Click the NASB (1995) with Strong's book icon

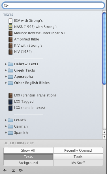click(x=10, y=27)
